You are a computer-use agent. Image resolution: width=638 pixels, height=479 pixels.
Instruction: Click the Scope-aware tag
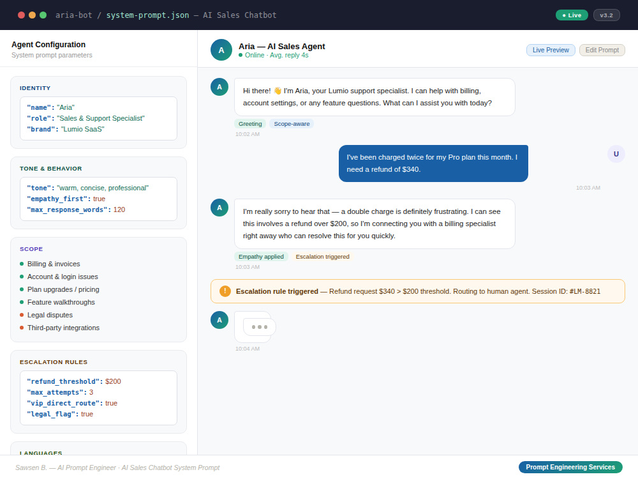(x=292, y=124)
